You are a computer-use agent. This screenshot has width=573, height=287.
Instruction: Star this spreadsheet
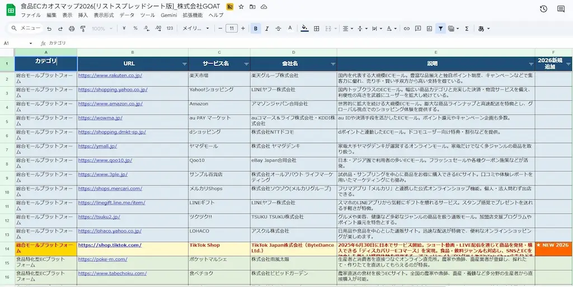241,7
